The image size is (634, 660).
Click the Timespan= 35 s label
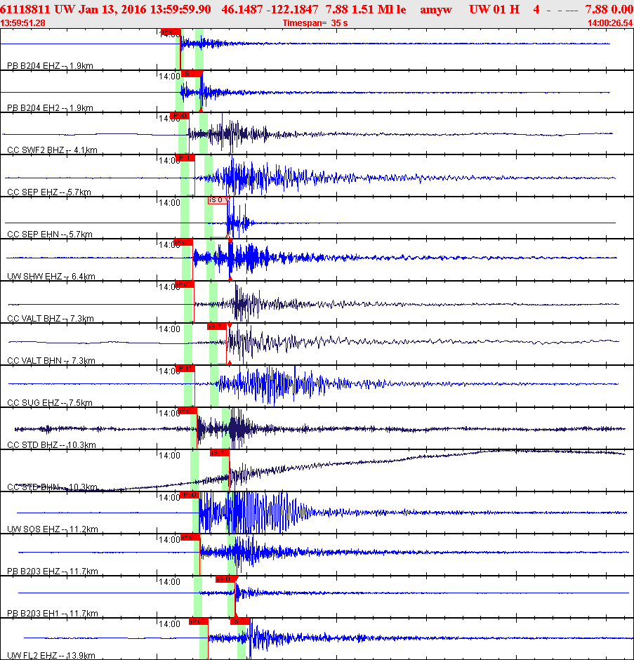coord(315,22)
